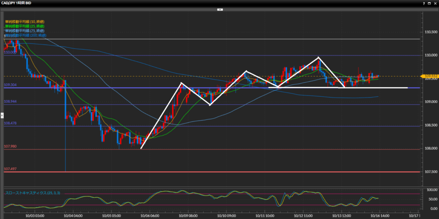This screenshot has width=439, height=219.
Task: Click the 108.944 horizontal level label
Action: click(10, 102)
